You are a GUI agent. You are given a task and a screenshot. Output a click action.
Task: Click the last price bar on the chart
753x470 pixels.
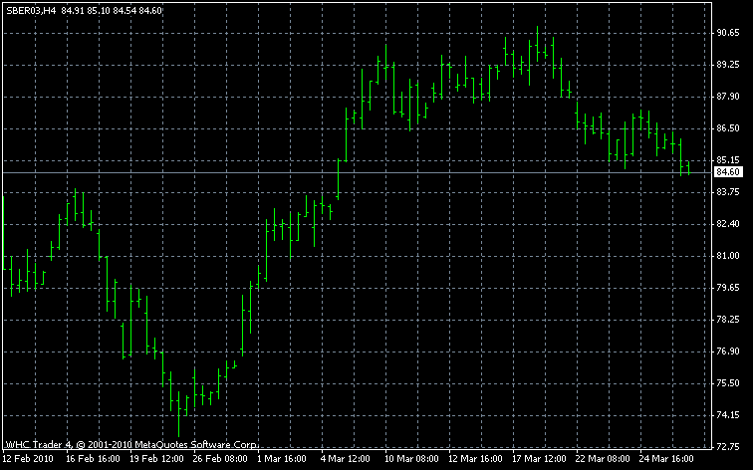(687, 168)
